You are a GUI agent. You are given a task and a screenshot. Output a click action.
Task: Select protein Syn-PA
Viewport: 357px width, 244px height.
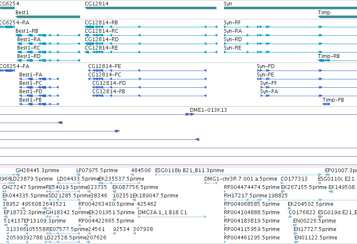coord(308,96)
